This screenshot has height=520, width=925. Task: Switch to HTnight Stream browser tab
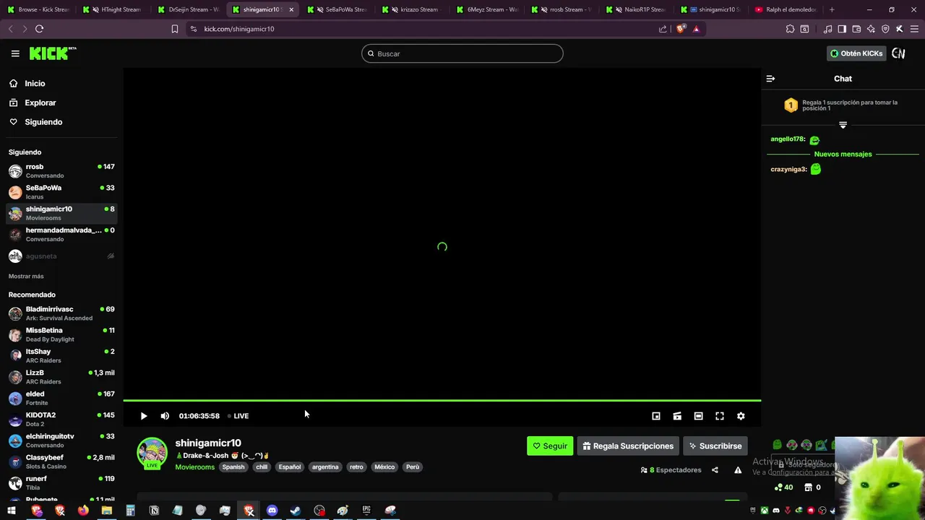tap(114, 9)
